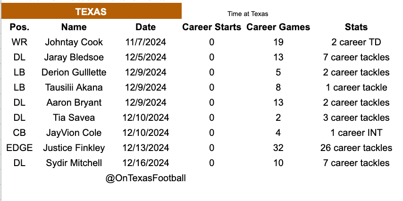Viewport: 403px width, 201px height.
Task: Select the Career Games column header
Action: (x=278, y=27)
